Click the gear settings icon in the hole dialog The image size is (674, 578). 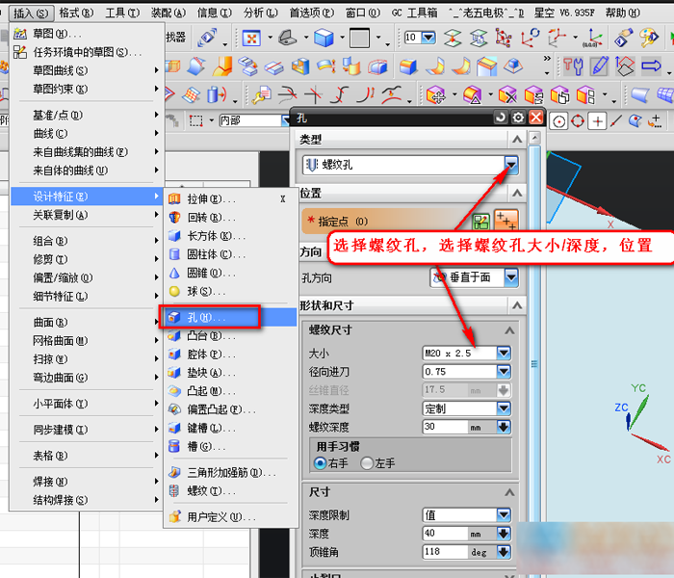click(x=518, y=117)
